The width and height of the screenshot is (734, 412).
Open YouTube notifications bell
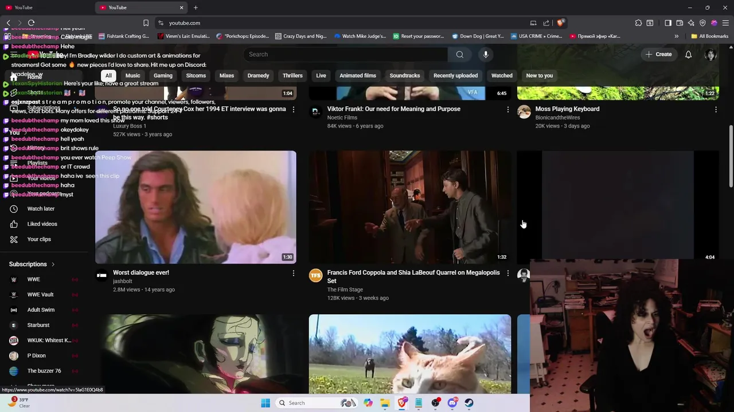click(688, 54)
